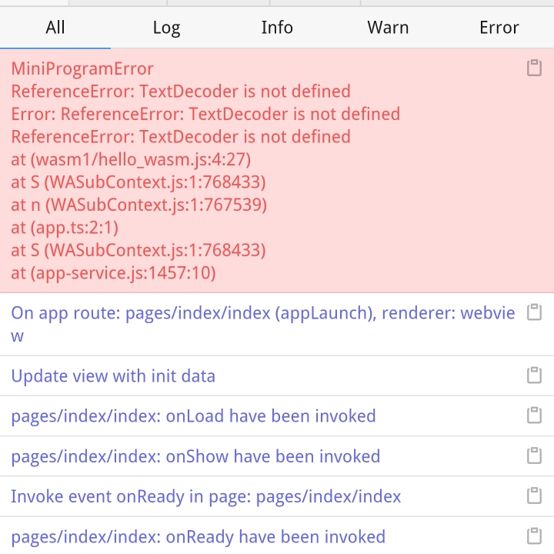This screenshot has height=554, width=554.
Task: Click the app-service.js:1457:10 stack line
Action: click(x=113, y=272)
